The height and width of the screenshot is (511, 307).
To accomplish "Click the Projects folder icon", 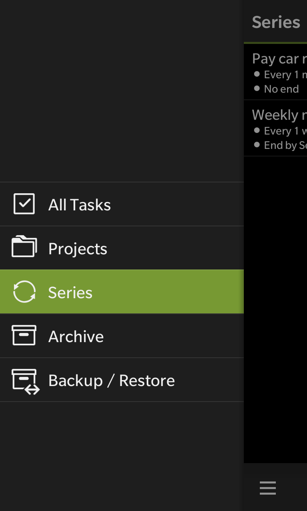I will (24, 246).
